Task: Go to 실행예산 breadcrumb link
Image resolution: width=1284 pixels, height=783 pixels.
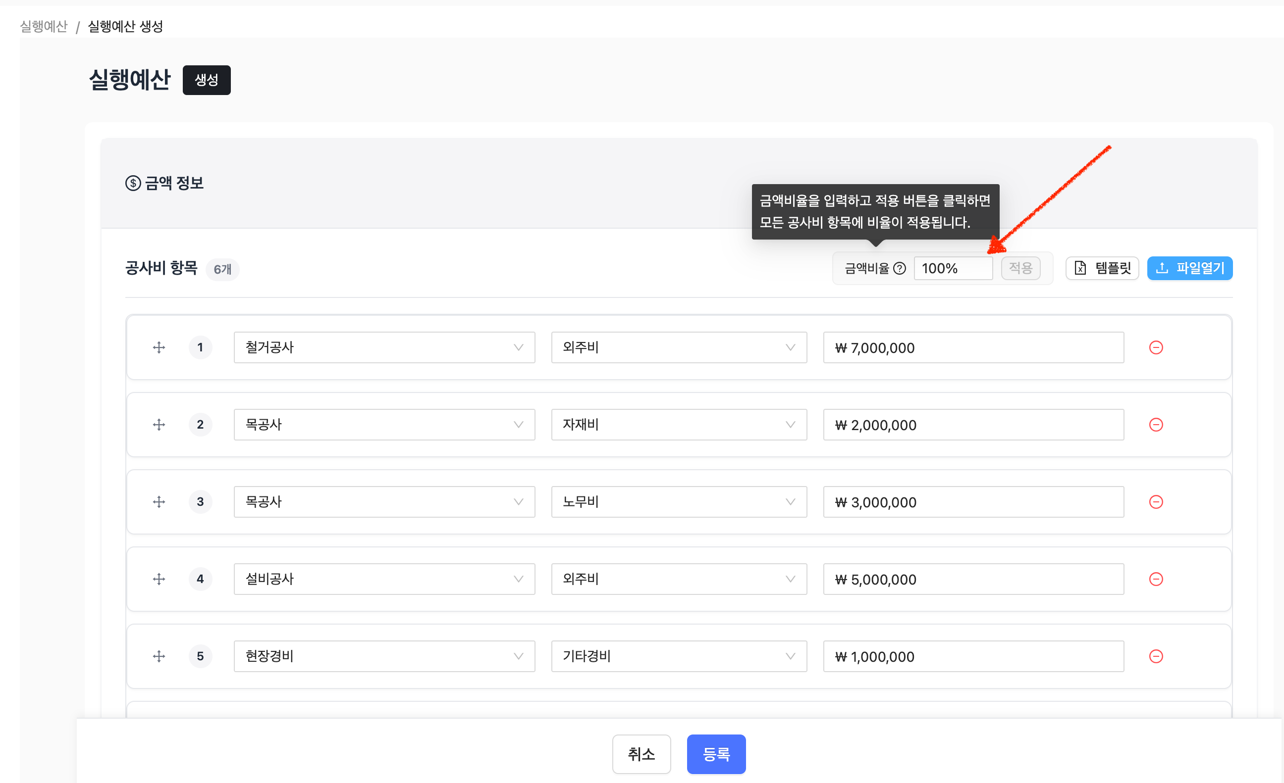Action: tap(44, 26)
